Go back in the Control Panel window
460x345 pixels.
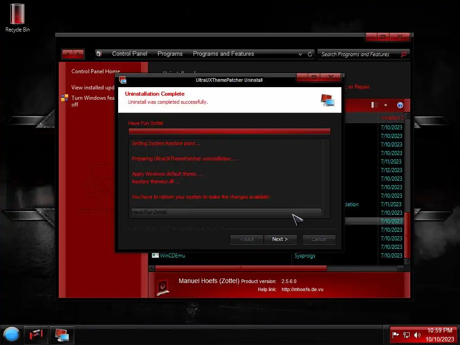point(68,54)
